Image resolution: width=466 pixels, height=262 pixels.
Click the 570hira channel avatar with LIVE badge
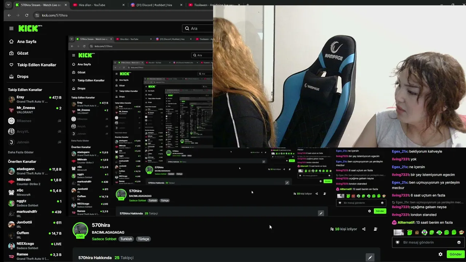click(80, 230)
